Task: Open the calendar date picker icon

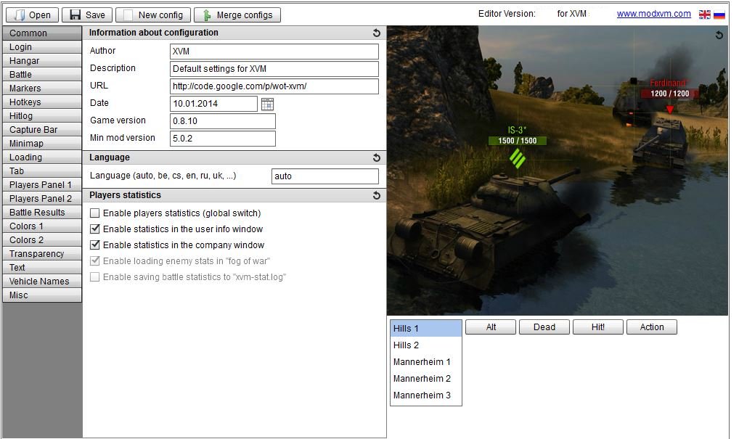Action: pos(267,104)
